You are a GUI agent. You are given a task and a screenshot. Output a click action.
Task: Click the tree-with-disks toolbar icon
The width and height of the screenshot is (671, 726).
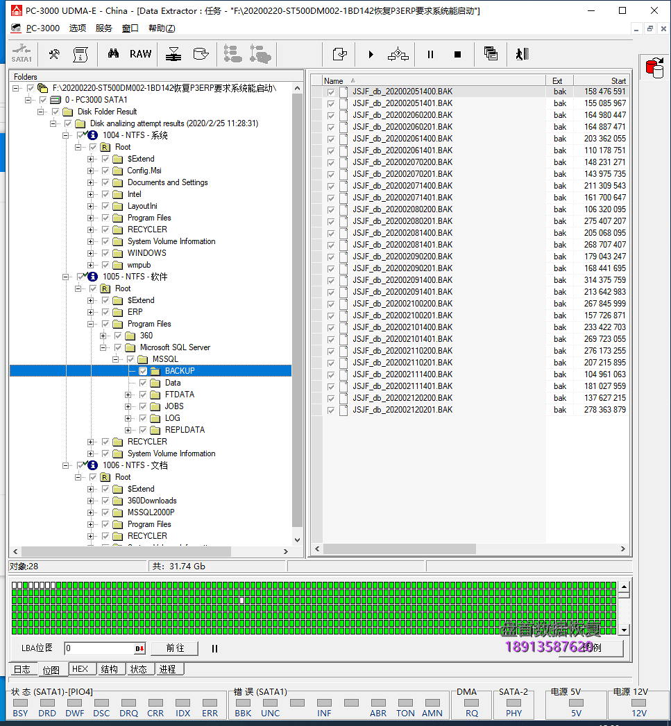[x=232, y=54]
